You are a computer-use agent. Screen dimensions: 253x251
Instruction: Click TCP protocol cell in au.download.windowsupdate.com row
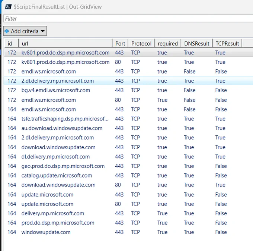(x=135, y=128)
